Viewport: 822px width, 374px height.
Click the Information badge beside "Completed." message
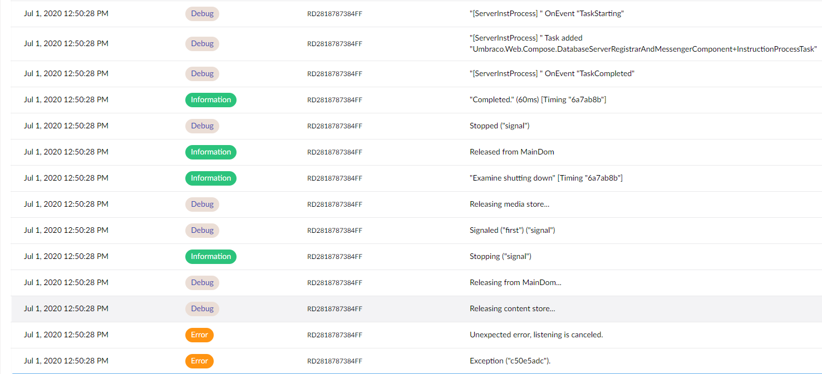pyautogui.click(x=210, y=99)
